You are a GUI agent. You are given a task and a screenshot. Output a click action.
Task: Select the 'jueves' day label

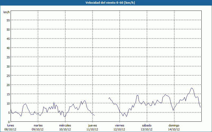[x=92, y=125]
